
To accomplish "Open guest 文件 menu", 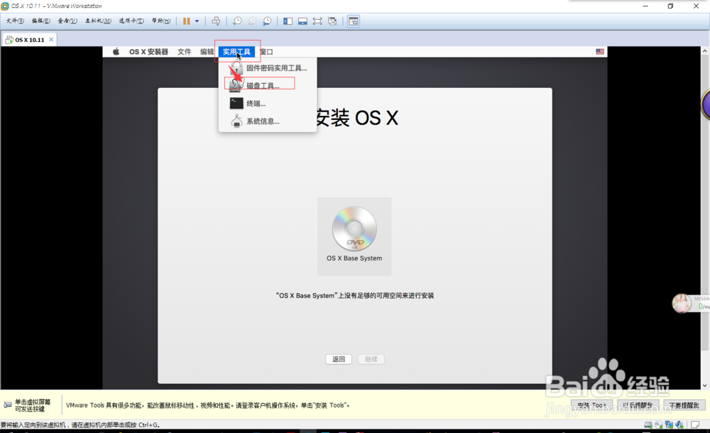I will tap(185, 52).
